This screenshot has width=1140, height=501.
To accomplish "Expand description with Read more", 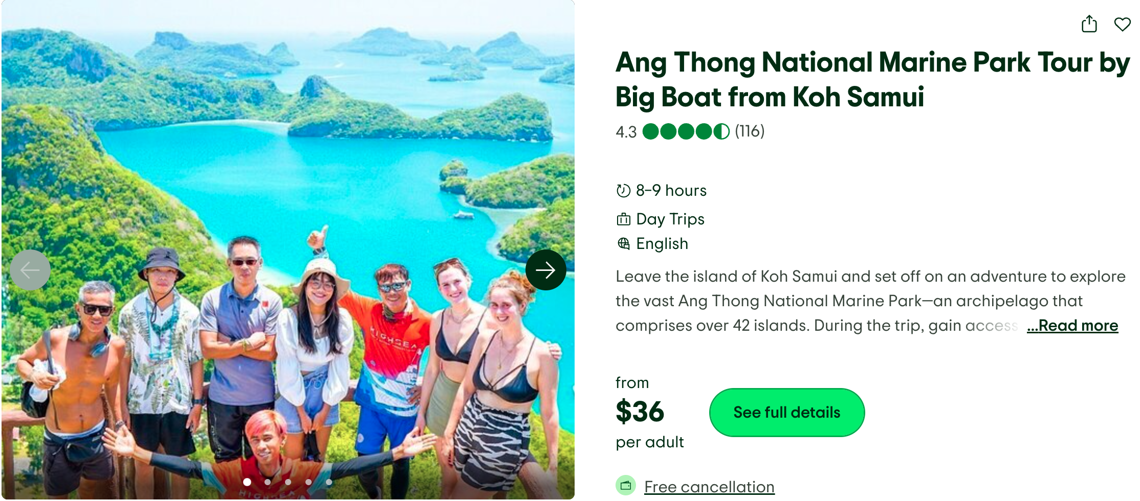I will click(x=1072, y=326).
